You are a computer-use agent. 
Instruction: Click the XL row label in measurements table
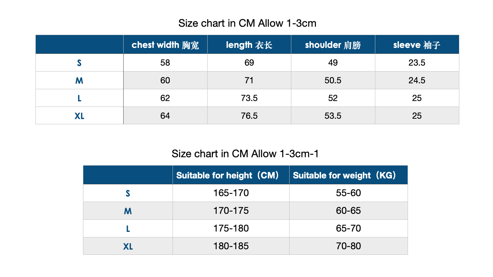tap(79, 116)
